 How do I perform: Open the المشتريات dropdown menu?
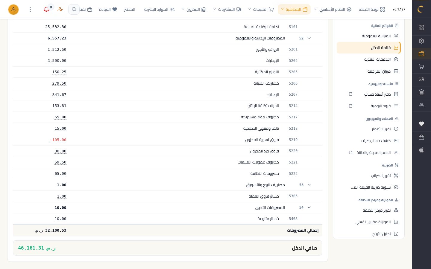point(227,10)
